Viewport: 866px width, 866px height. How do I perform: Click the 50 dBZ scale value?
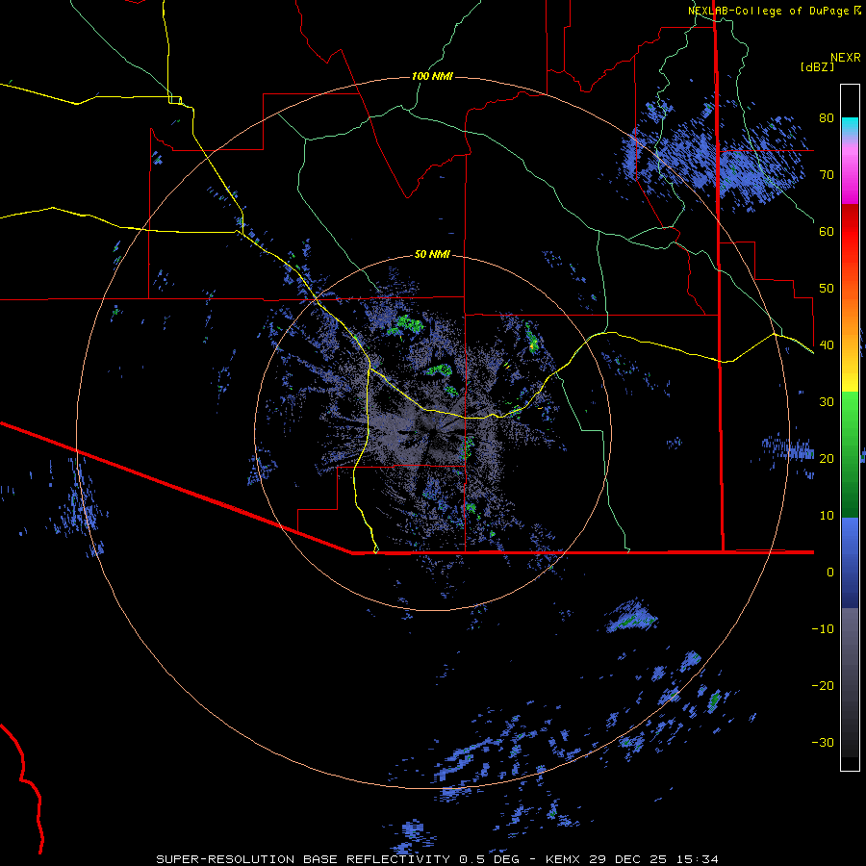tap(827, 289)
